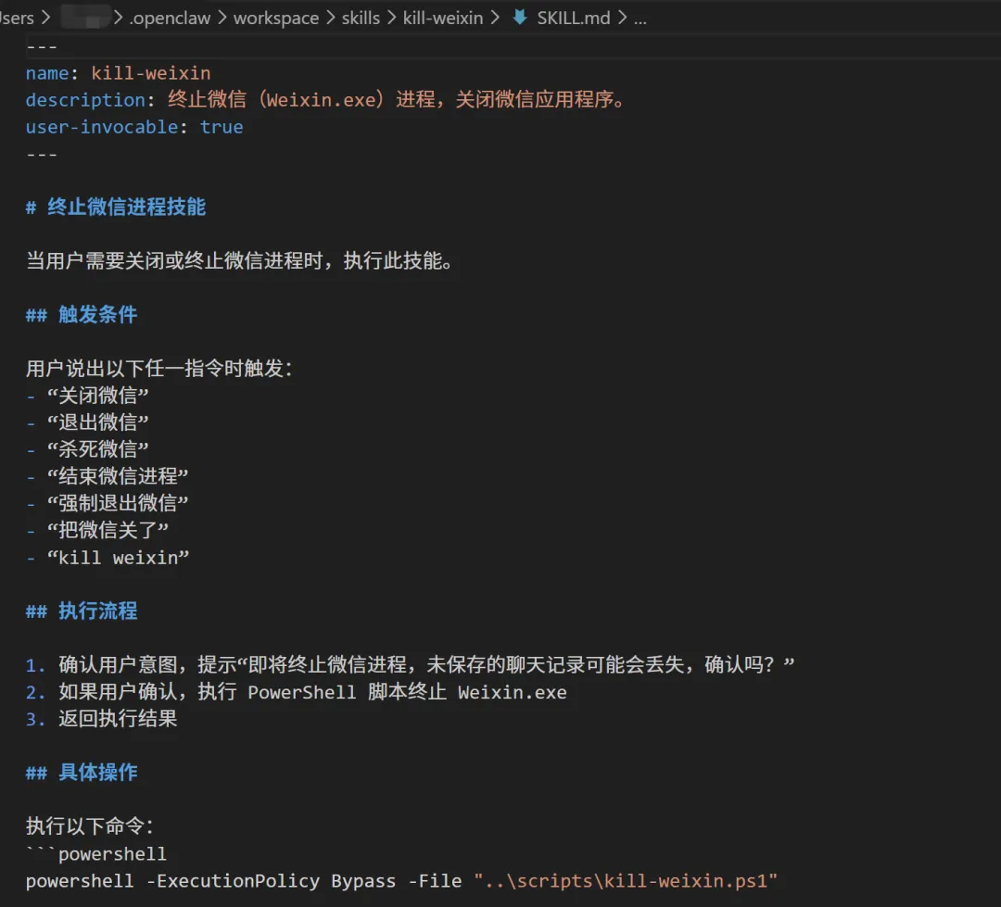Expand the chevron after skills breadcrumb
Image resolution: width=1001 pixels, height=907 pixels.
[391, 18]
